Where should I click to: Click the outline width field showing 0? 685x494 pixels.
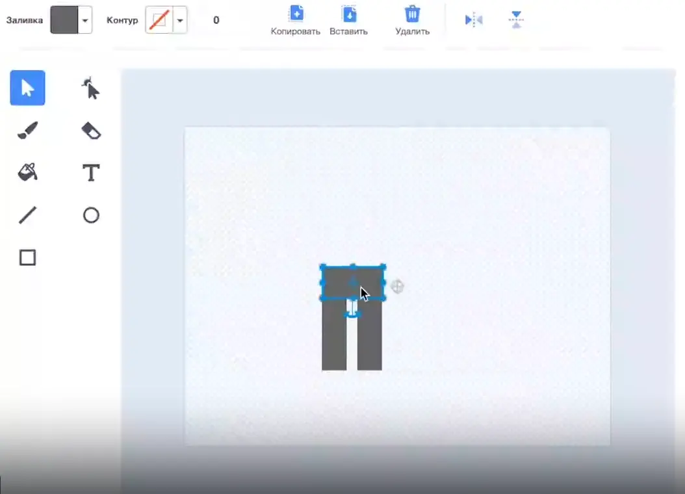tap(216, 20)
